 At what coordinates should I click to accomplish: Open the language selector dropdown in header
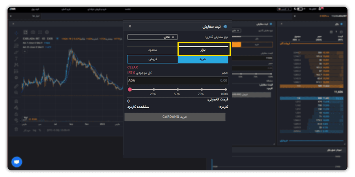[x=284, y=9]
